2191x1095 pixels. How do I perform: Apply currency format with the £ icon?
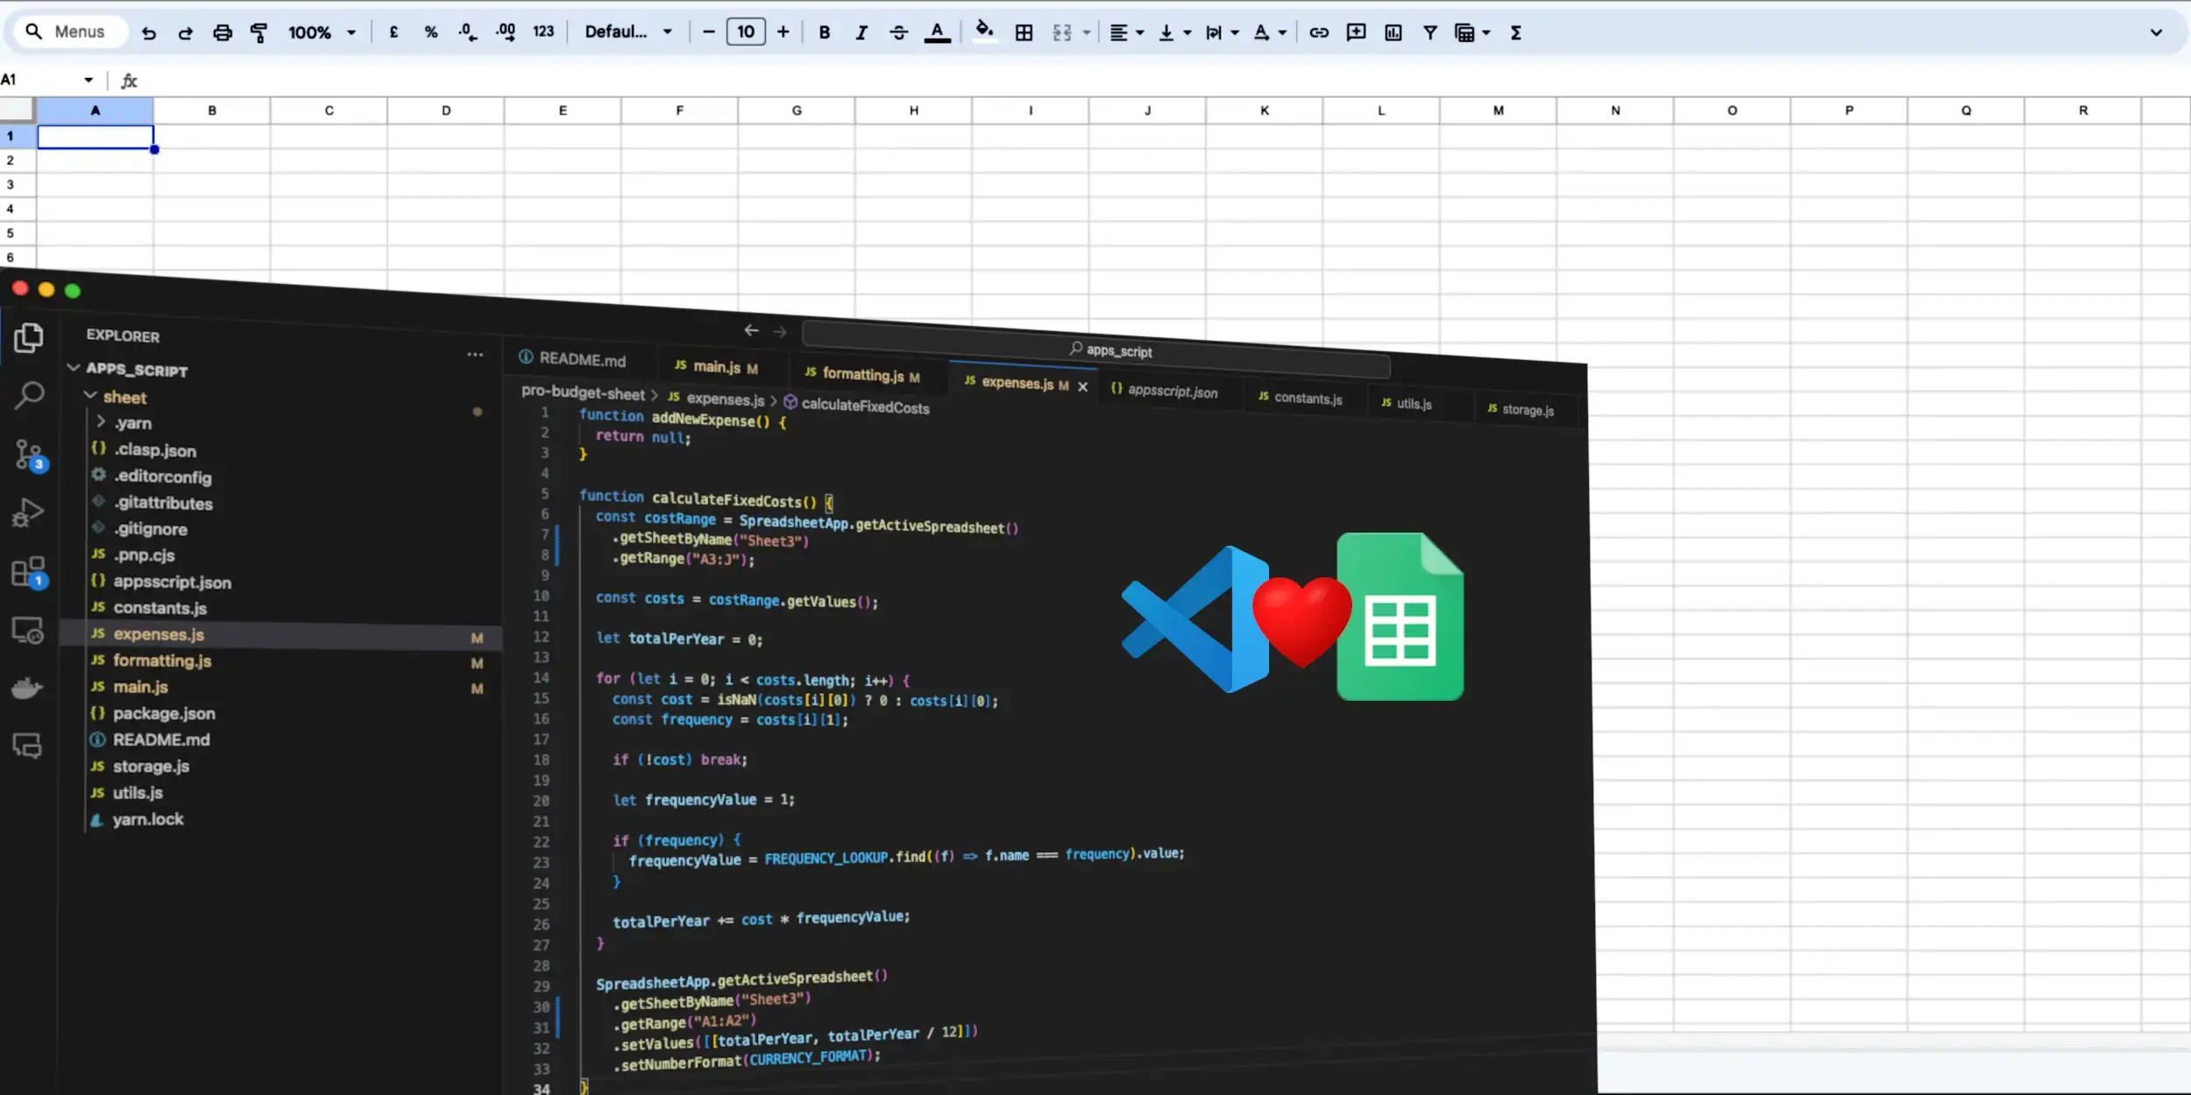[x=393, y=32]
